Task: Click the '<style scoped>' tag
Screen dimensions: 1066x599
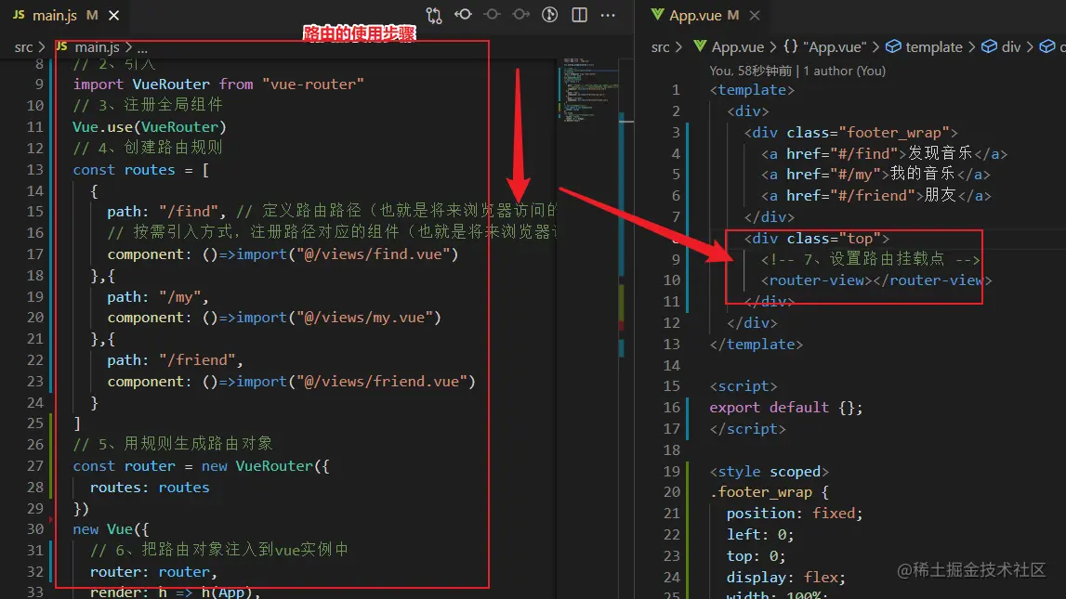Action: (x=769, y=472)
